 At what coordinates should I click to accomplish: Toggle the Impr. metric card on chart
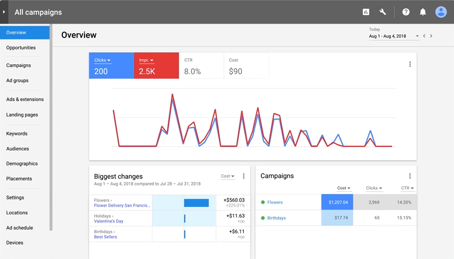coord(156,66)
